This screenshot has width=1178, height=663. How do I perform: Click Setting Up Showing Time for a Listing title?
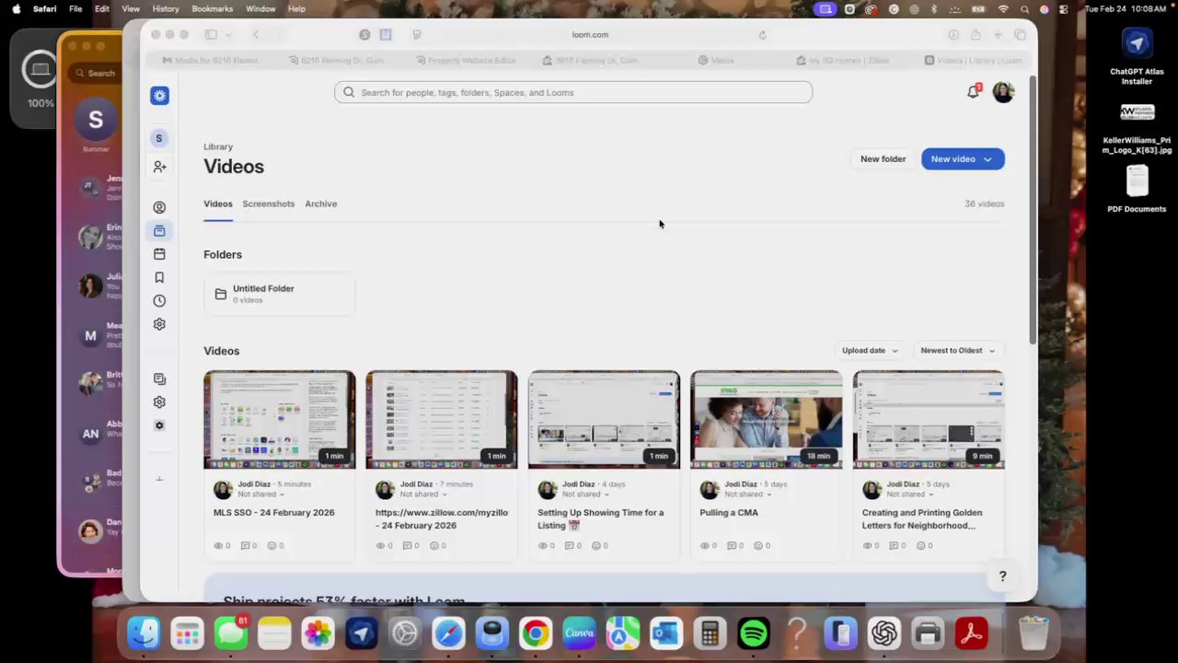point(600,519)
